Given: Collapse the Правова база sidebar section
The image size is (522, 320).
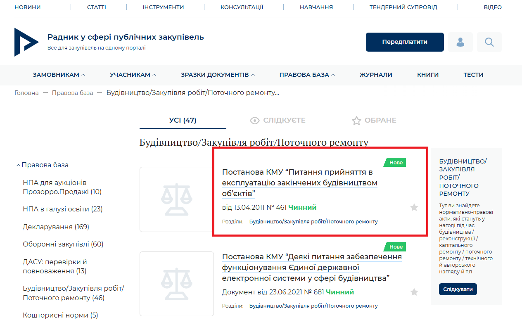Looking at the screenshot, I should tap(42, 165).
